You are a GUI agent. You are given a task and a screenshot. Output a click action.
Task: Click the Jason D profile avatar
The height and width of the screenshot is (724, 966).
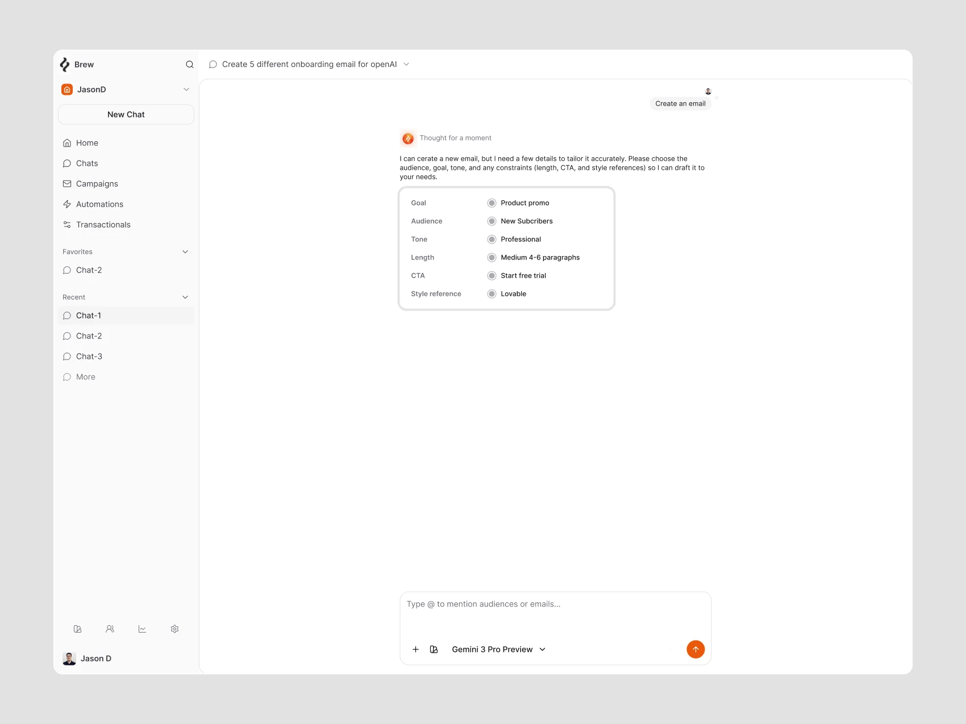coord(69,659)
